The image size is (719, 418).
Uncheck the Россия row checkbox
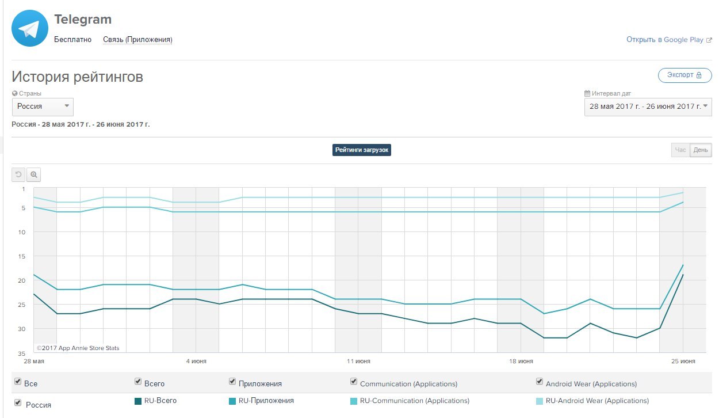[x=18, y=402]
